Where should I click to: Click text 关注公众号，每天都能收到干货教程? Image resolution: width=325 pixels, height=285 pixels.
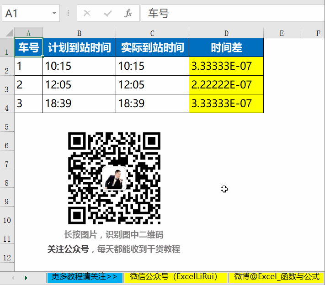coord(114,249)
